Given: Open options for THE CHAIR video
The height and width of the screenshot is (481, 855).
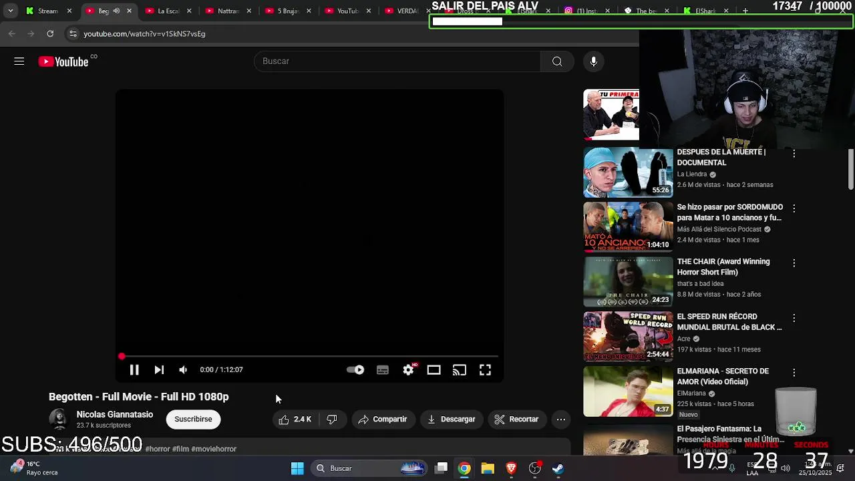Looking at the screenshot, I should coord(794,263).
